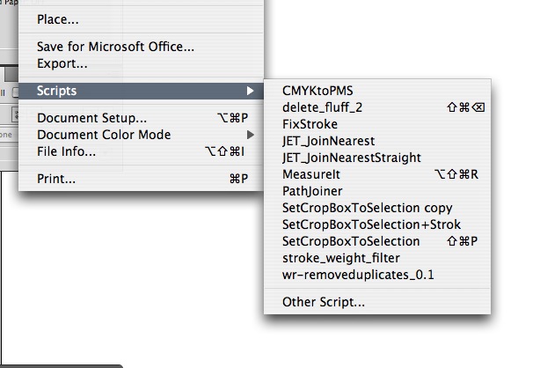Select Save for Microsoft Office...
This screenshot has width=540, height=368.
coord(142,47)
